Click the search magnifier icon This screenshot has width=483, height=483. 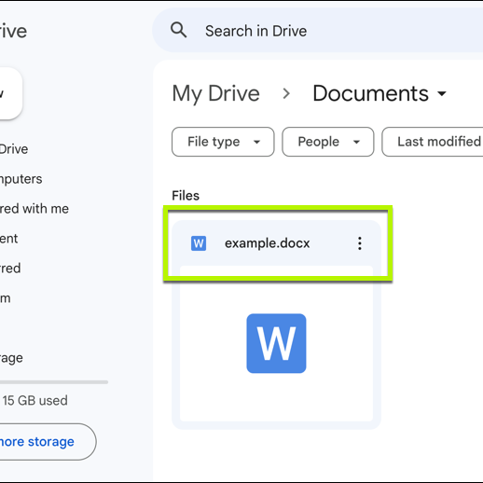point(179,31)
